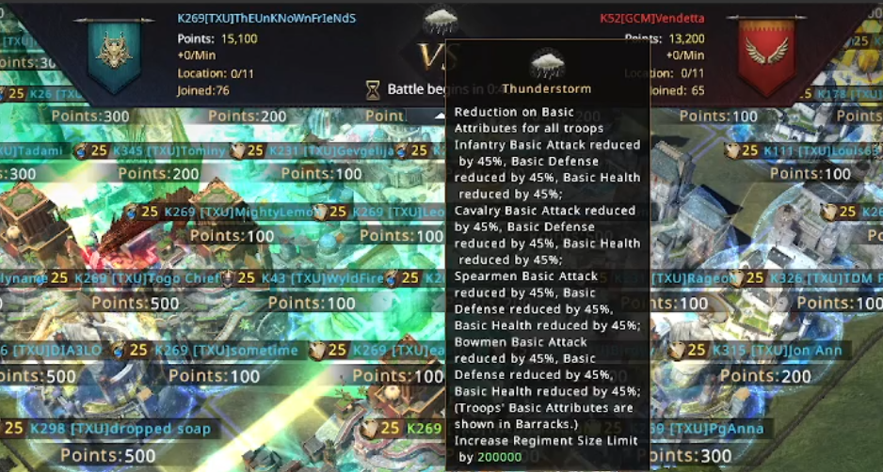Click the red winged alliance banner
This screenshot has height=472, width=883.
766,56
